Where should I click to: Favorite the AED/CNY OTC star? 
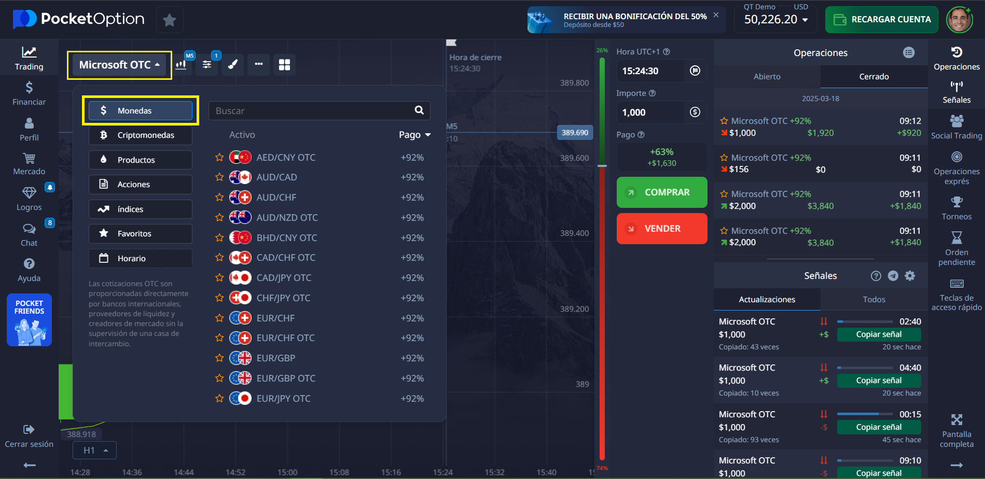tap(219, 157)
